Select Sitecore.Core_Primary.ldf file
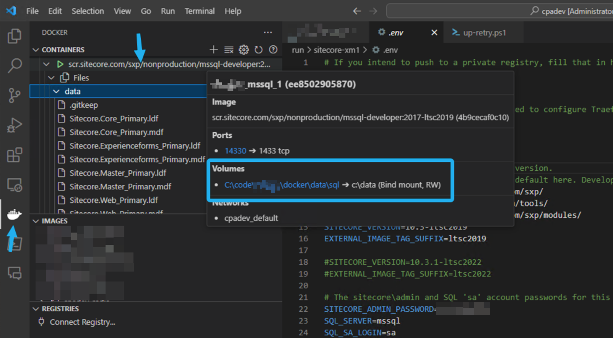 (114, 119)
